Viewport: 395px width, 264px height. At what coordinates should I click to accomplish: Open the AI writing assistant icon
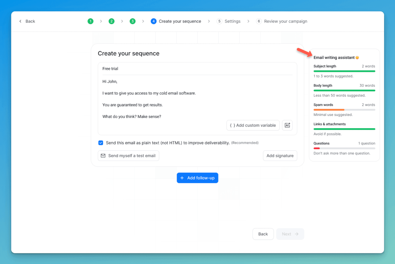[287, 125]
